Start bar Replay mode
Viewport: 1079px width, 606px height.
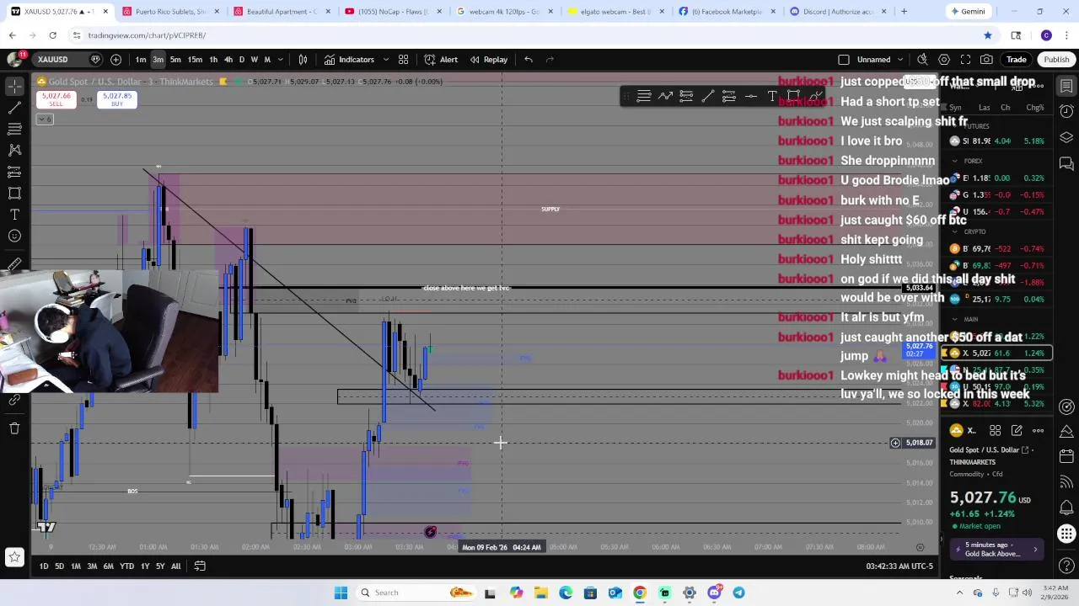click(x=489, y=60)
